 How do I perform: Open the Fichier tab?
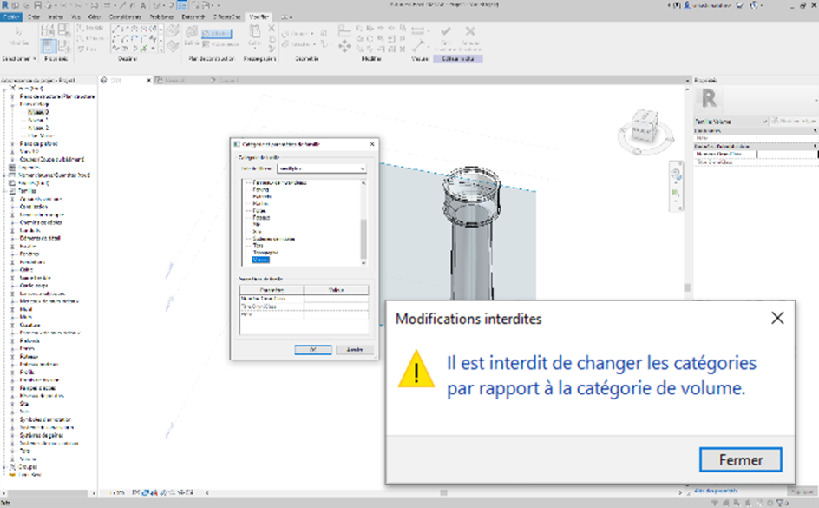11,16
